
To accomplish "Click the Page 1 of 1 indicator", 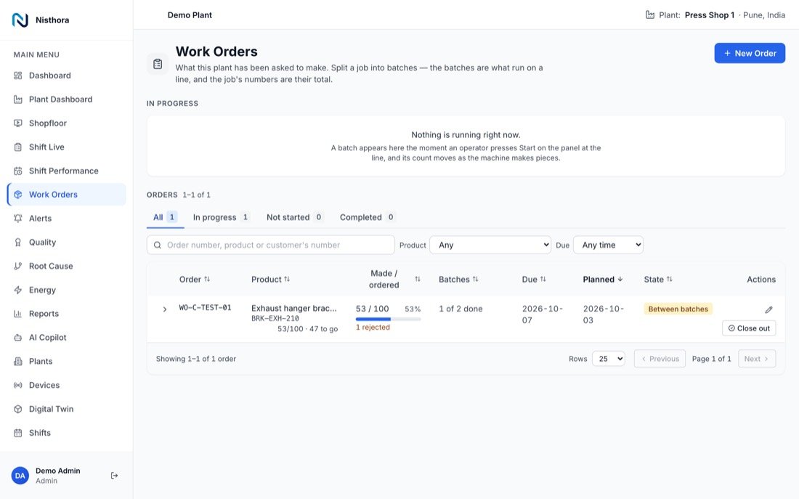I will point(711,359).
